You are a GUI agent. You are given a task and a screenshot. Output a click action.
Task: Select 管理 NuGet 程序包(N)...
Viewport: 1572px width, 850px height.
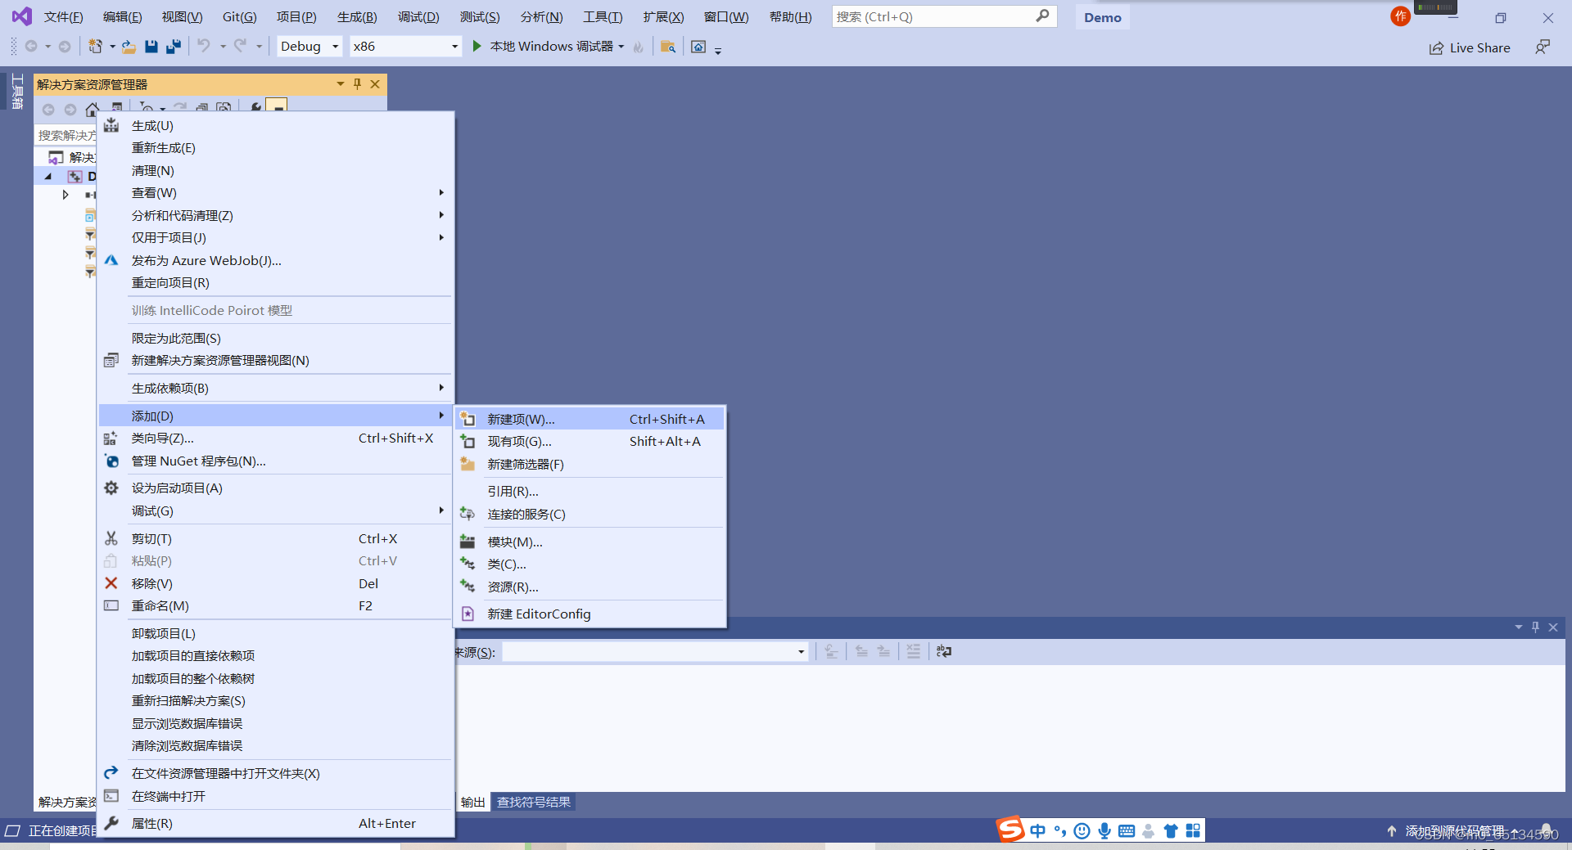275,461
